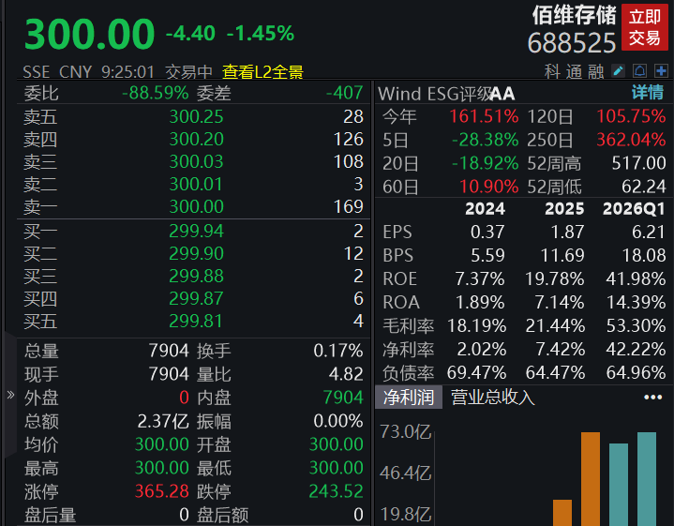Click the 融 tag
This screenshot has width=674, height=526.
pyautogui.click(x=596, y=71)
